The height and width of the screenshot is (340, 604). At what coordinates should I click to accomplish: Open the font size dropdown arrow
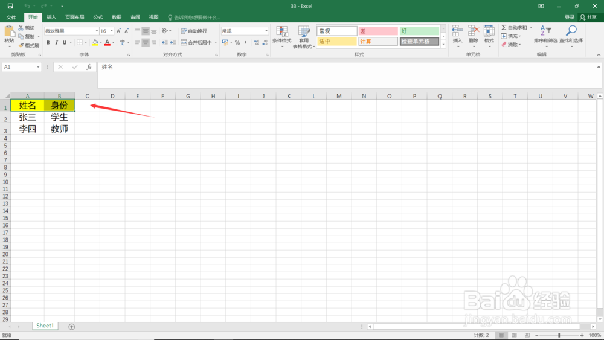point(112,31)
